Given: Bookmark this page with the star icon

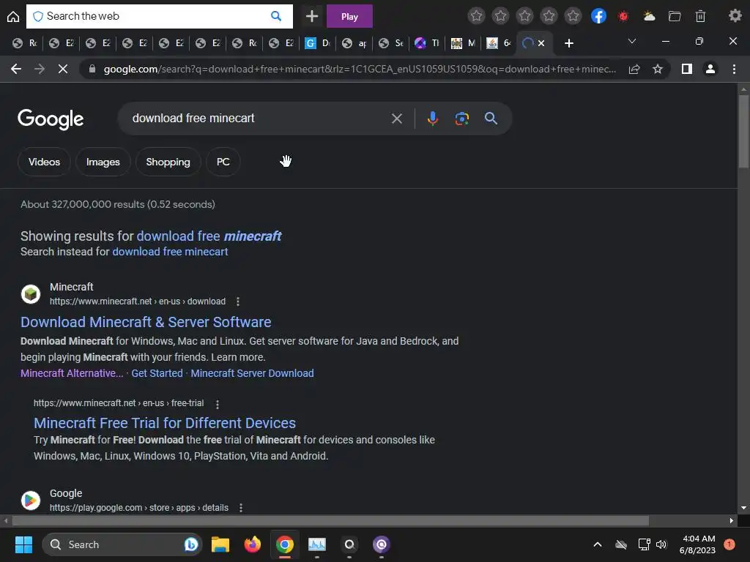Looking at the screenshot, I should (658, 70).
